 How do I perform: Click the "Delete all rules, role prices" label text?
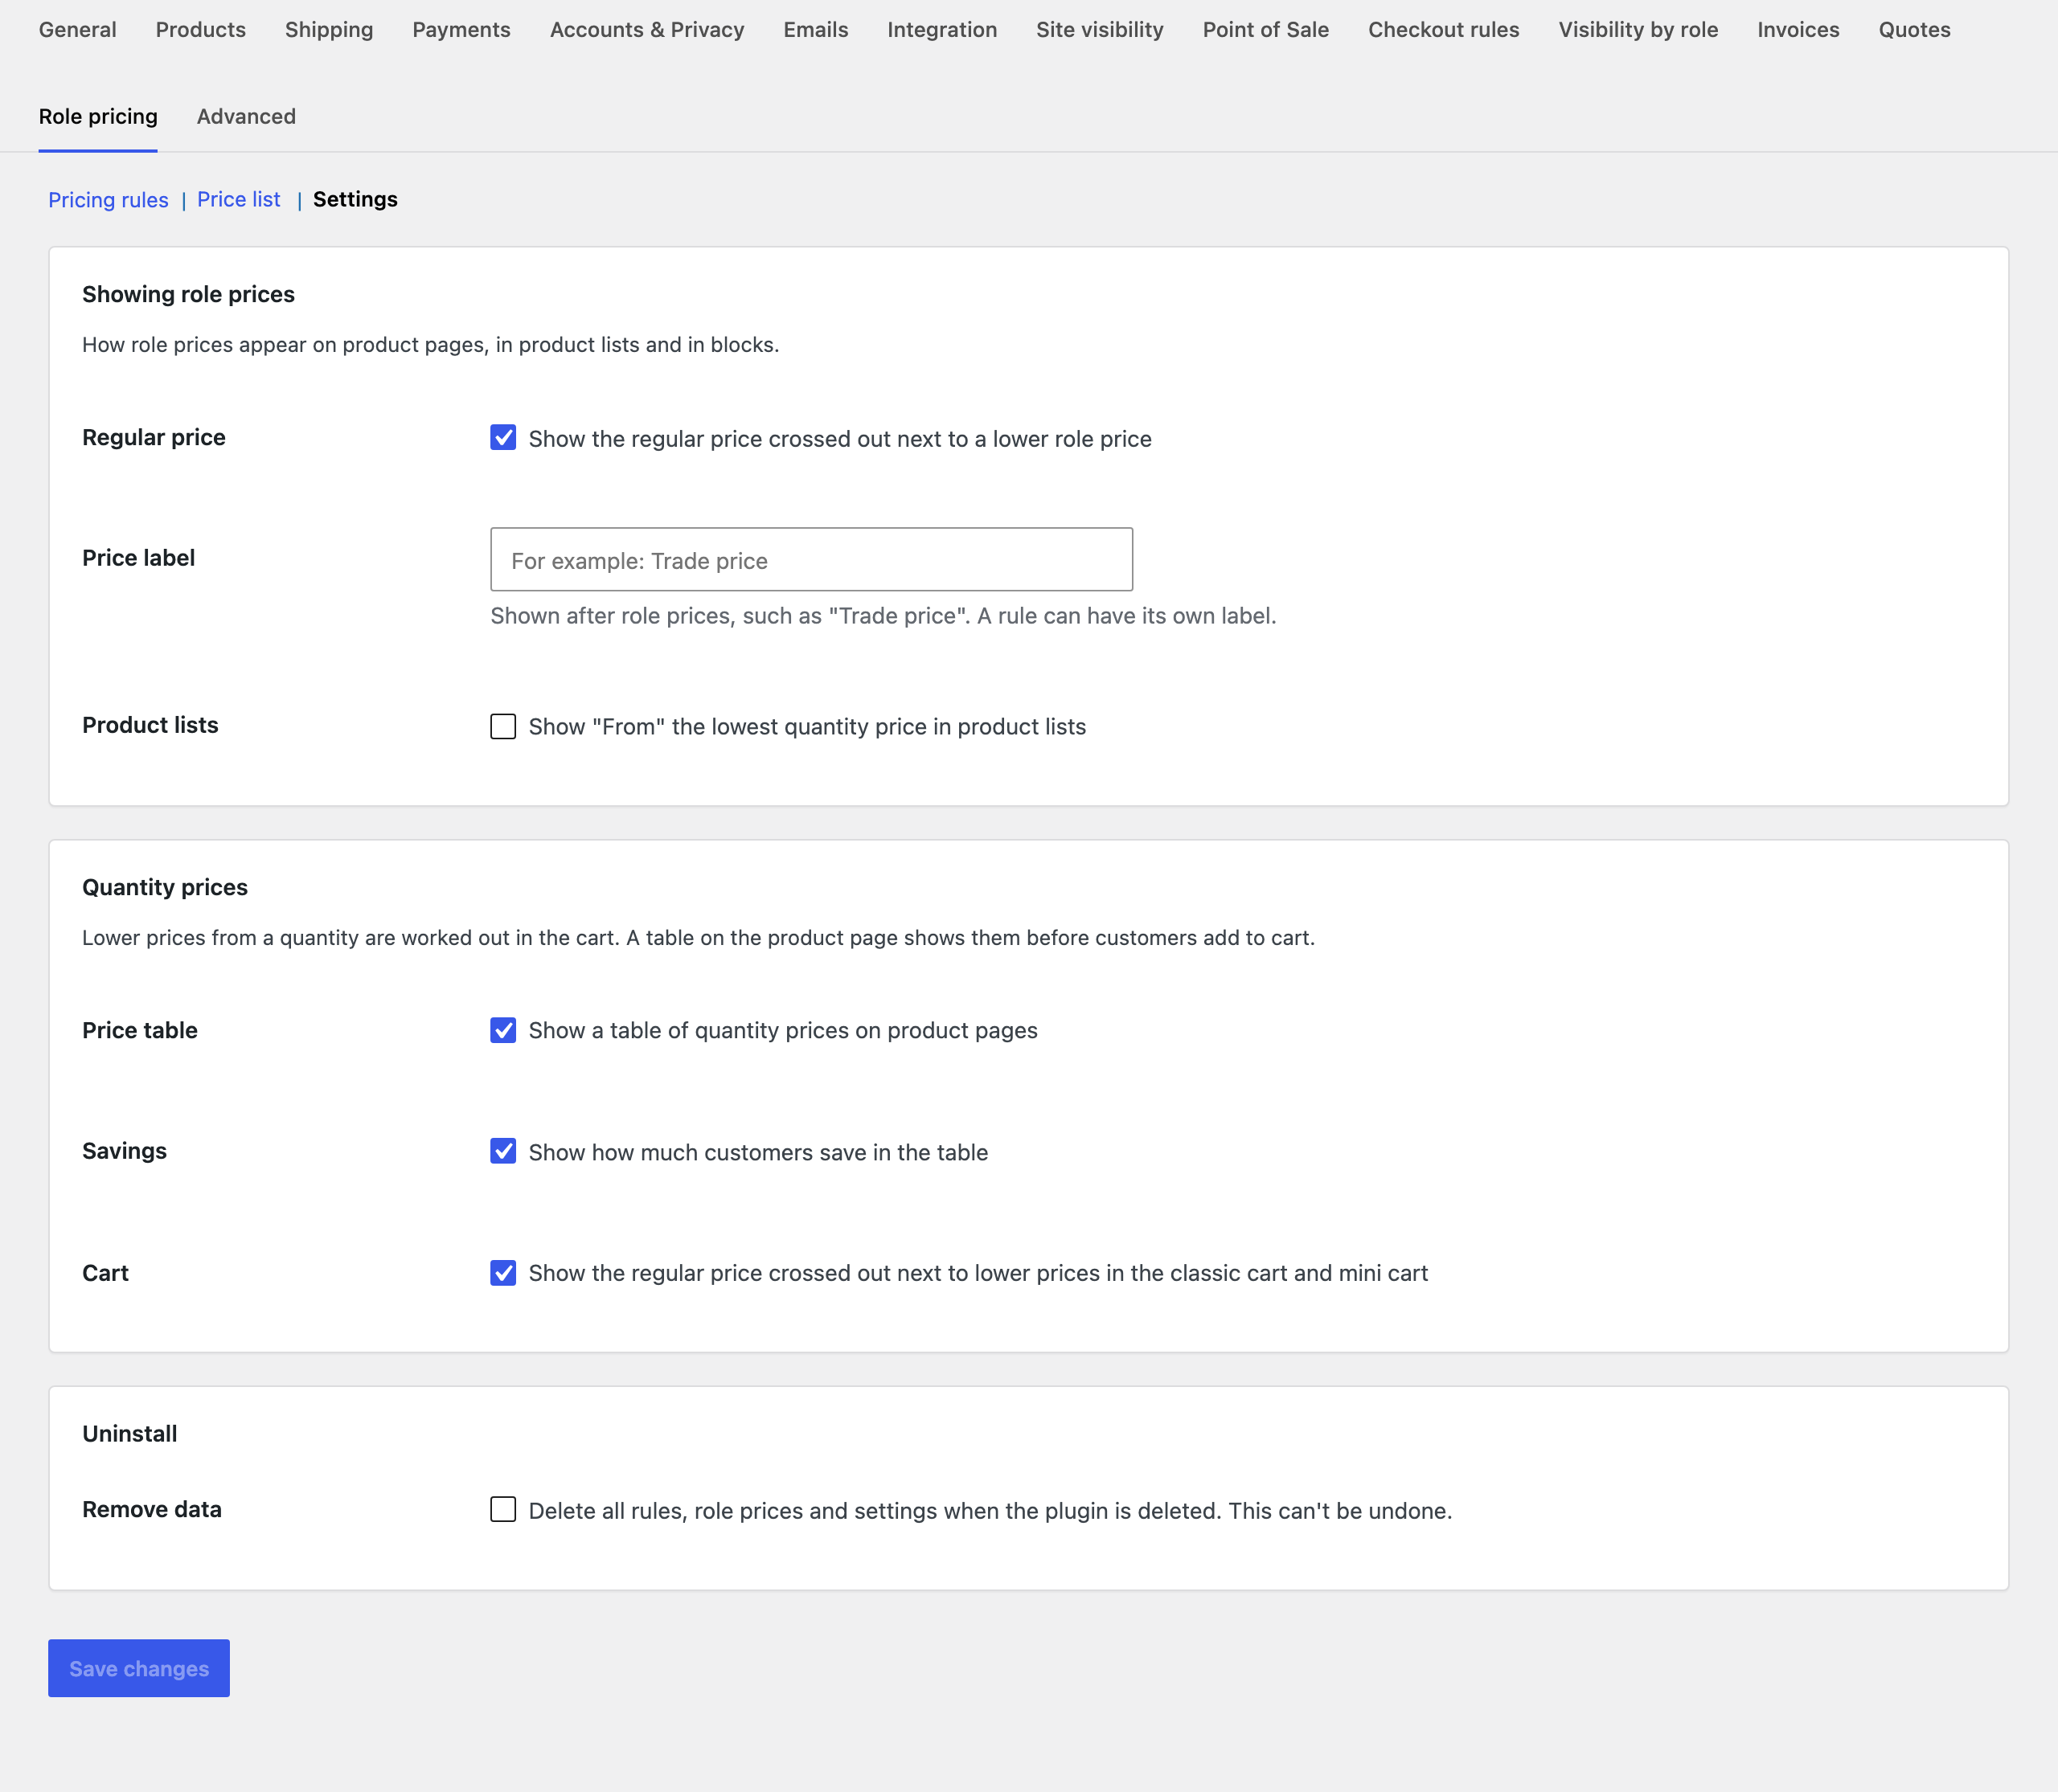click(990, 1510)
